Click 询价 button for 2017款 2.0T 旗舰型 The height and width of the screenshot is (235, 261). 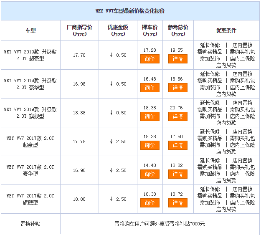[150, 203]
